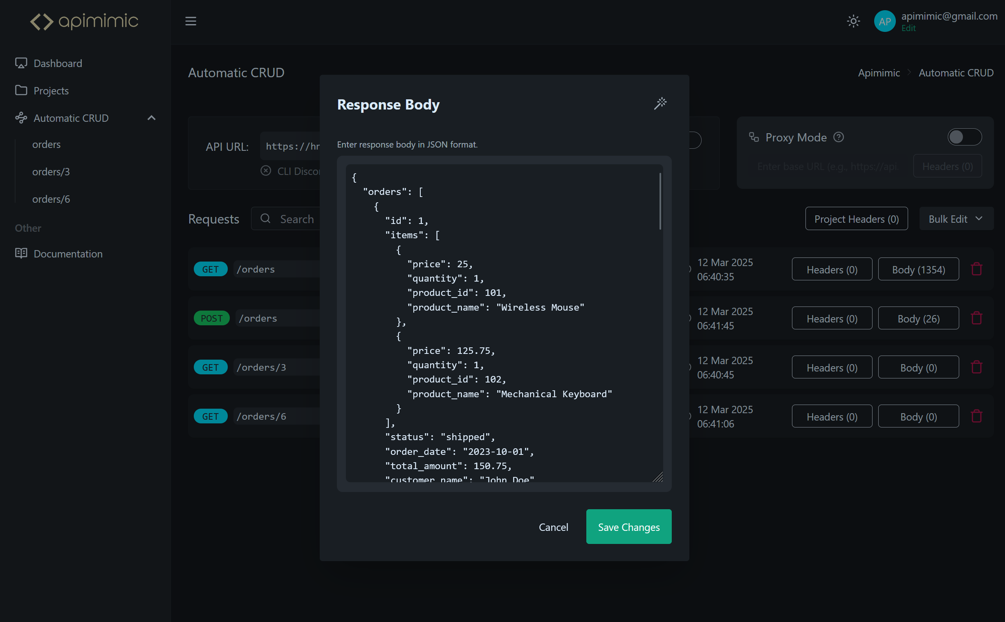The width and height of the screenshot is (1005, 622).
Task: Open Projects in the sidebar
Action: (x=51, y=90)
